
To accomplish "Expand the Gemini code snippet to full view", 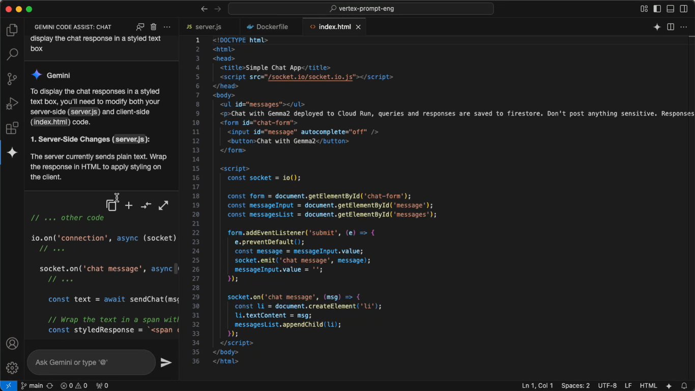I will click(163, 205).
